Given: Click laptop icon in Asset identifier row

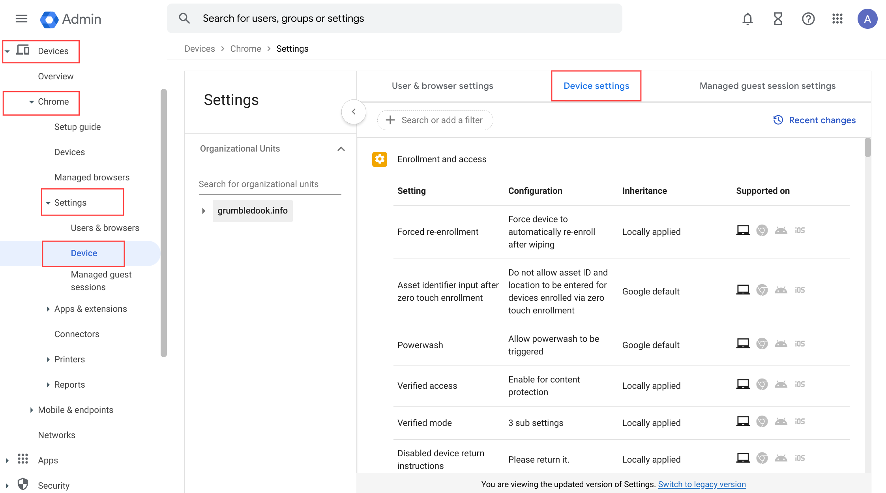Looking at the screenshot, I should coord(743,290).
